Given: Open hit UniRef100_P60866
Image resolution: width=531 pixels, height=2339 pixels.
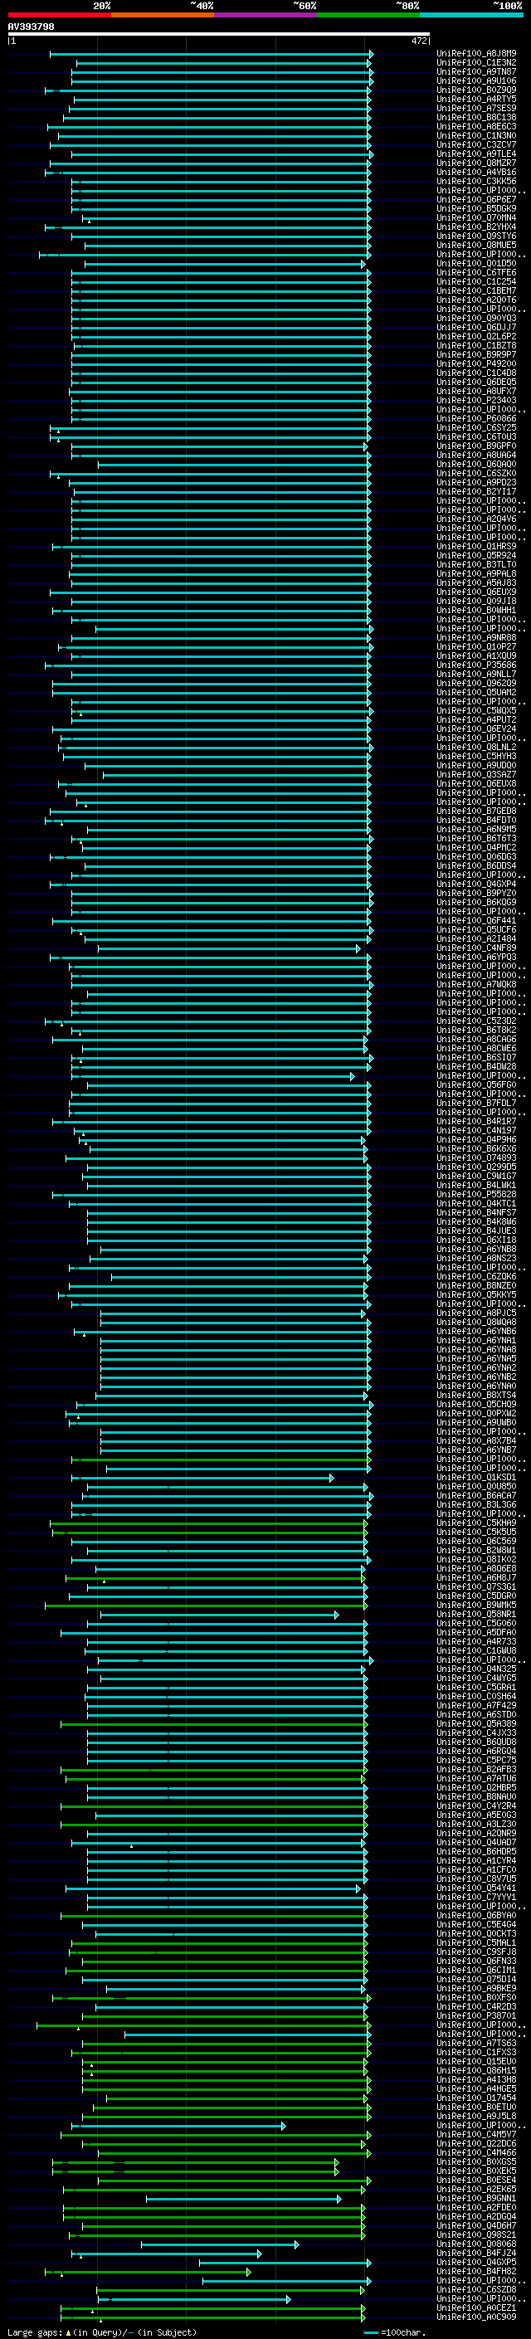Looking at the screenshot, I should tap(476, 418).
